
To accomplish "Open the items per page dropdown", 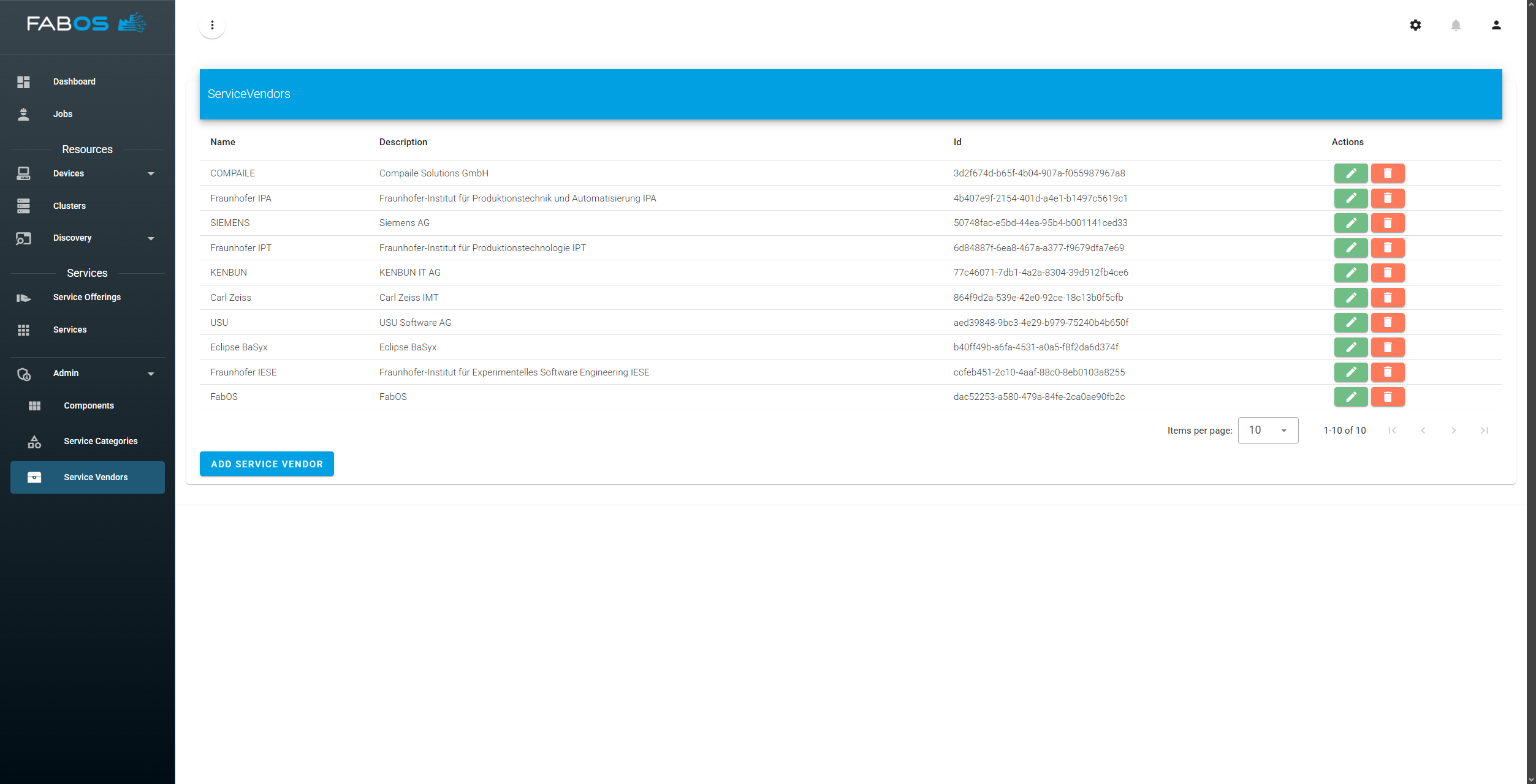I will (1268, 430).
